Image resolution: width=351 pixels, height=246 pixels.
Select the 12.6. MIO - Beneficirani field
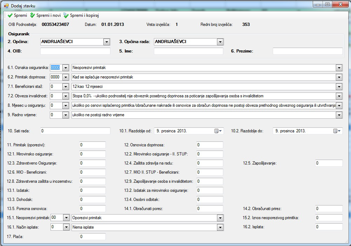(92, 172)
